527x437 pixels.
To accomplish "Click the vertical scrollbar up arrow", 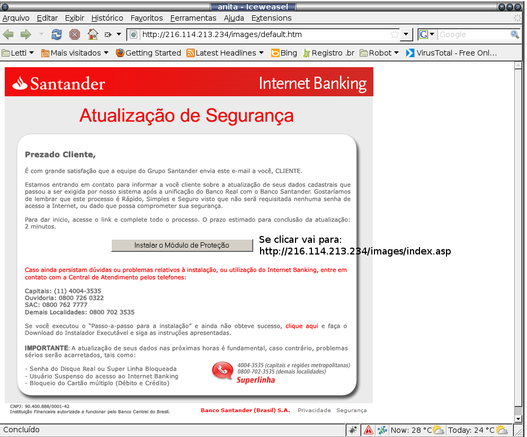I will point(518,66).
